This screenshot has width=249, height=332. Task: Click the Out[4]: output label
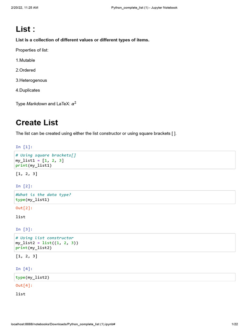pyautogui.click(x=24, y=286)
